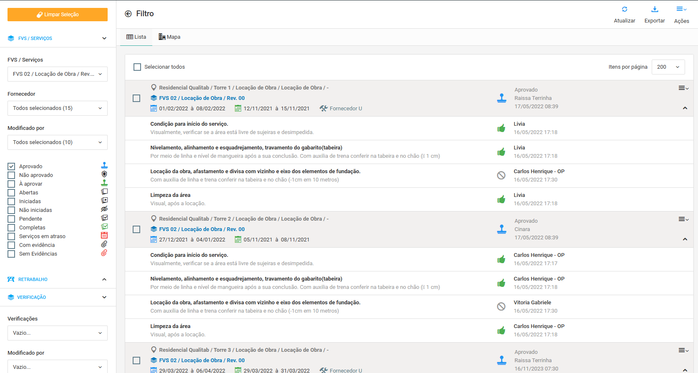Image resolution: width=698 pixels, height=373 pixels.
Task: Click the Exportar download icon
Action: pos(655,9)
